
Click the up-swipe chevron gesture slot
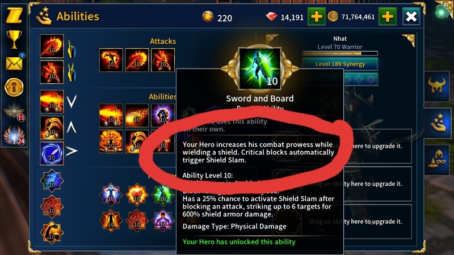coord(72,127)
